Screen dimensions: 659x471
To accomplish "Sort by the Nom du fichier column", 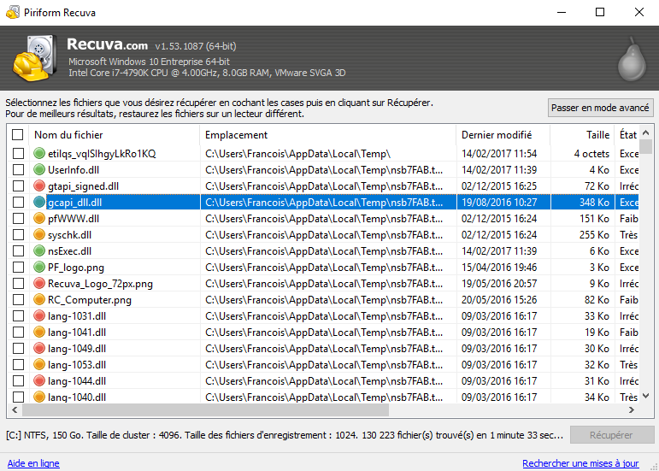I will 115,135.
